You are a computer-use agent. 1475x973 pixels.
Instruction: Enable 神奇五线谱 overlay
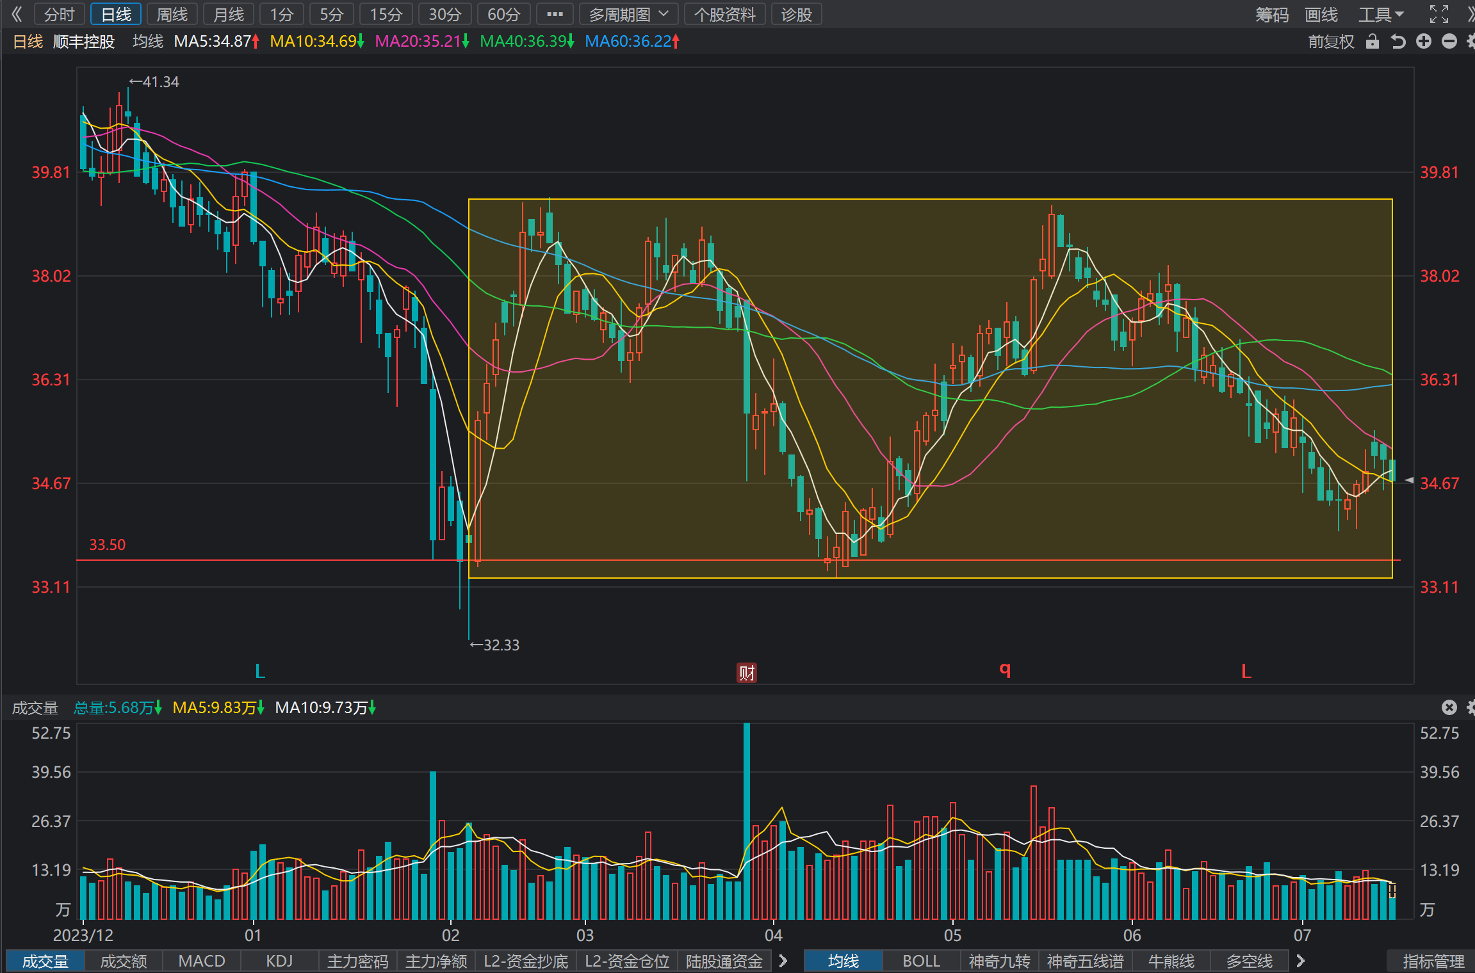tap(1085, 961)
